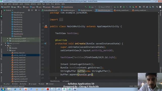Open the TODO tool window
Viewport: 162px width, 91px height.
tap(15, 84)
